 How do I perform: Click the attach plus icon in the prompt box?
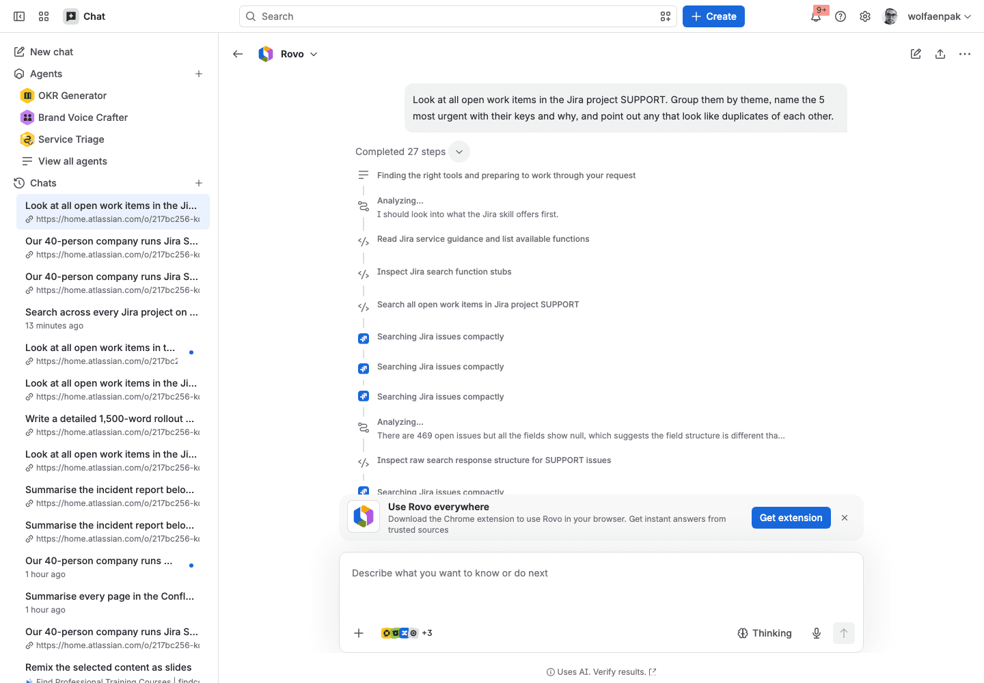359,633
